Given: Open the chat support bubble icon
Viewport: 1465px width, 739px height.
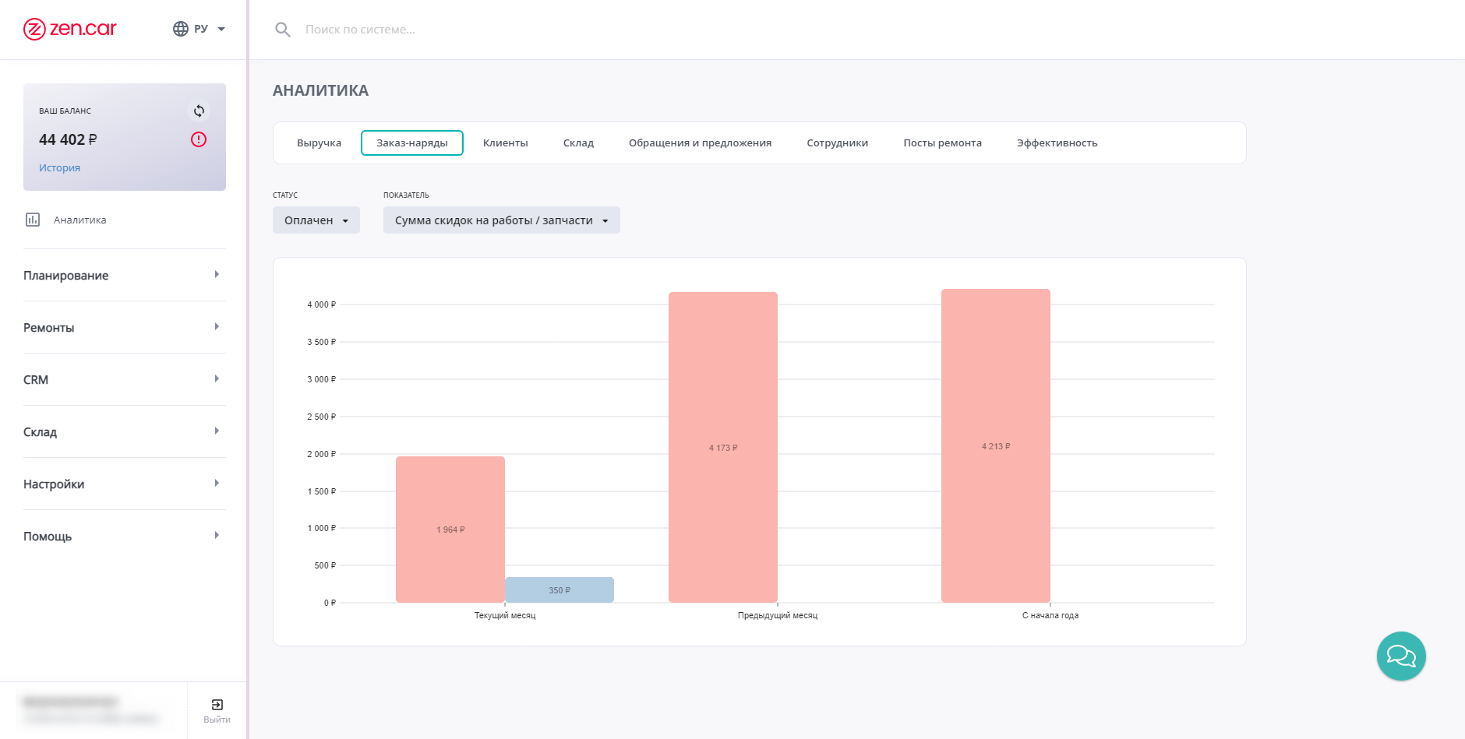Looking at the screenshot, I should click(x=1401, y=656).
